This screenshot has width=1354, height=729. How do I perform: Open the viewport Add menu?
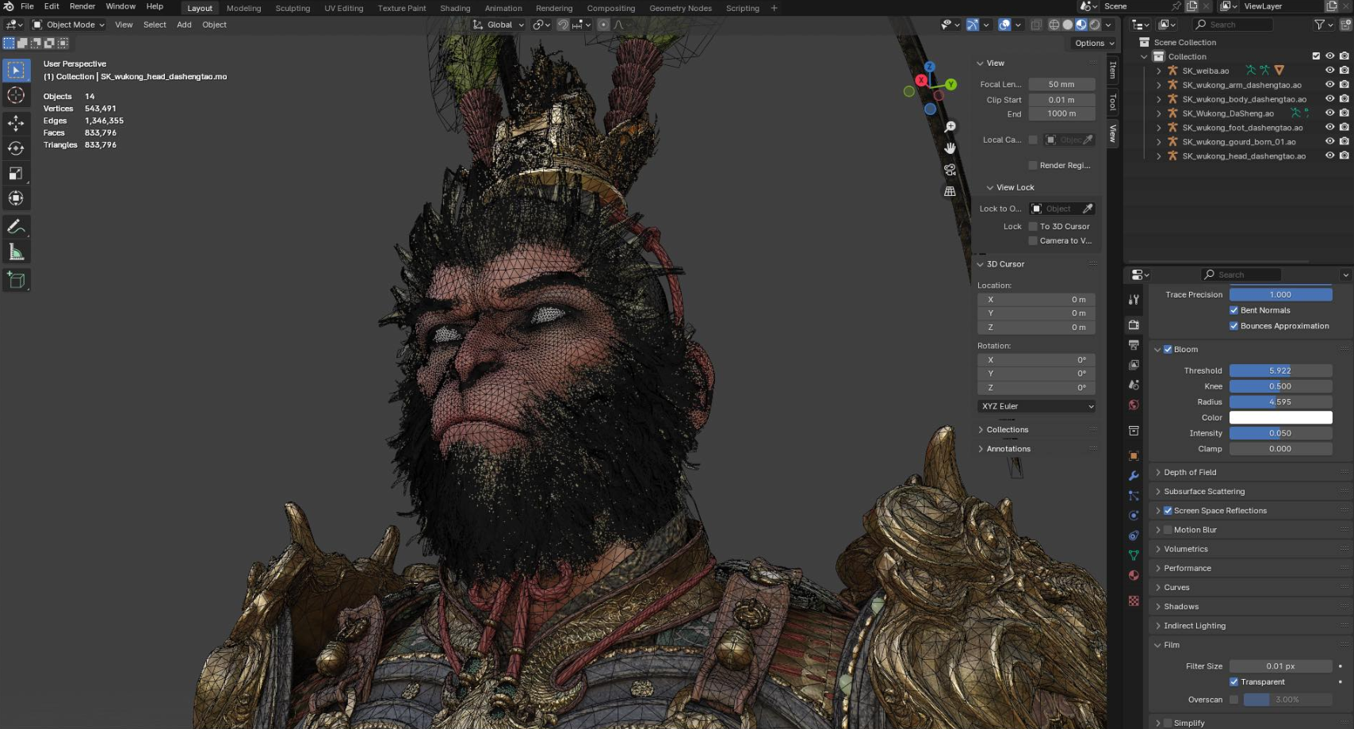pos(184,25)
